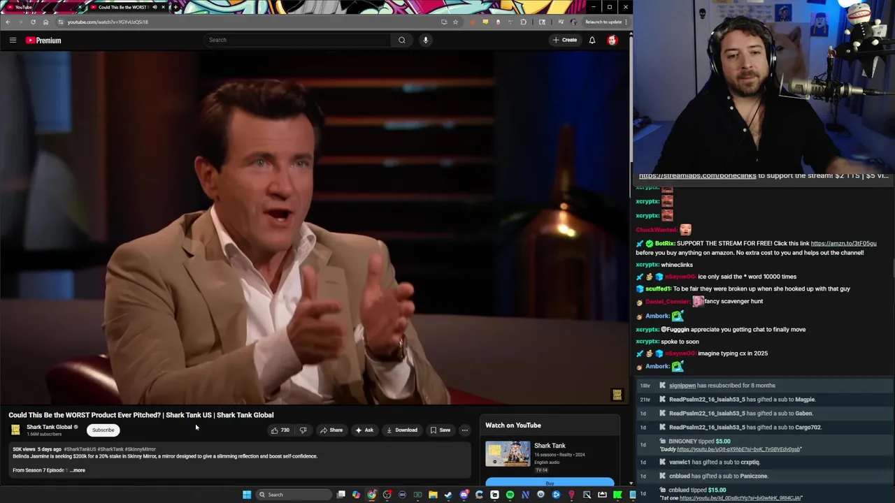Open more actions three-dot menu under video
Viewport: 895px width, 503px height.
click(x=464, y=430)
